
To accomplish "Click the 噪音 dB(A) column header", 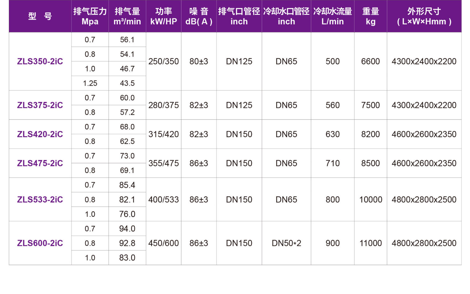I will coord(199,16).
